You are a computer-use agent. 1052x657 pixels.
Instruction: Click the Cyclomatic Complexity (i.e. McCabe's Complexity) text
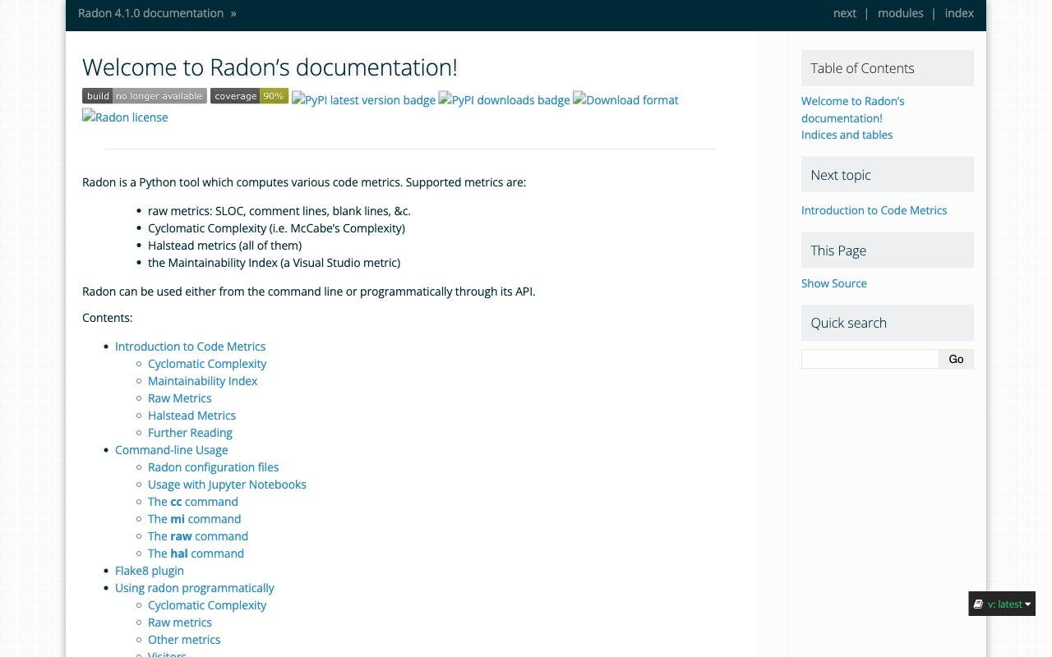pos(276,228)
